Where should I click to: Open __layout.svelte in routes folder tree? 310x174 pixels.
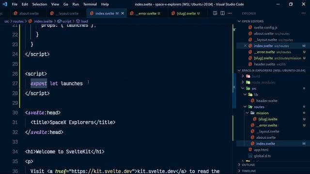[268, 131]
